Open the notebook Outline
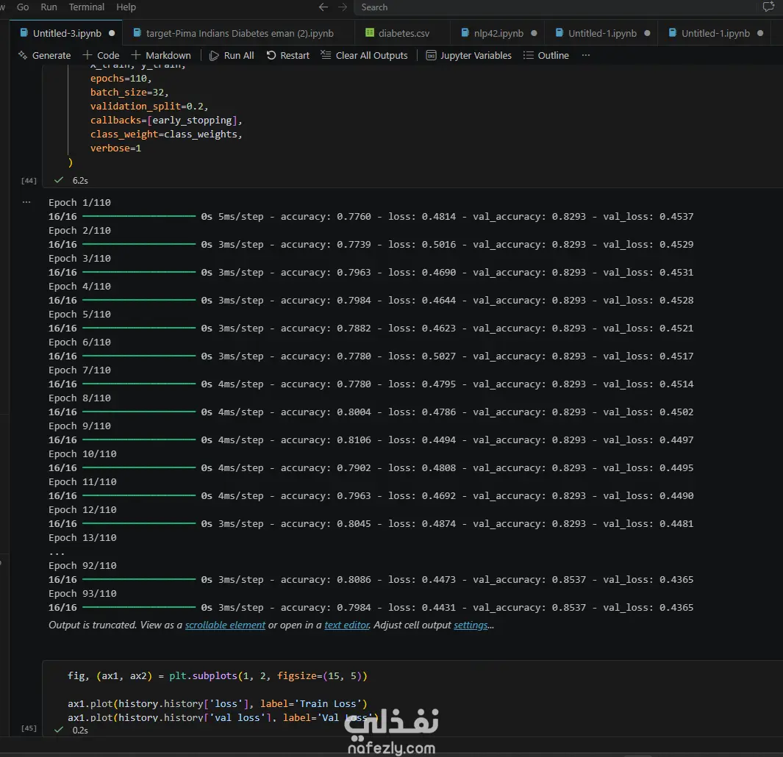The width and height of the screenshot is (783, 757). point(546,55)
